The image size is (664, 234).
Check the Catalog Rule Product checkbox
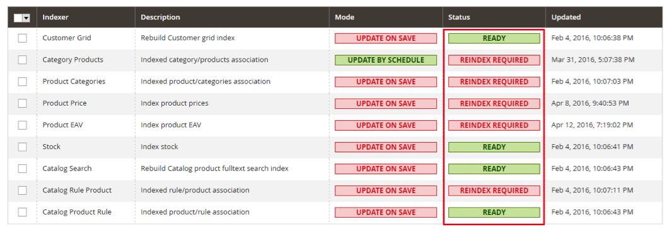point(23,191)
